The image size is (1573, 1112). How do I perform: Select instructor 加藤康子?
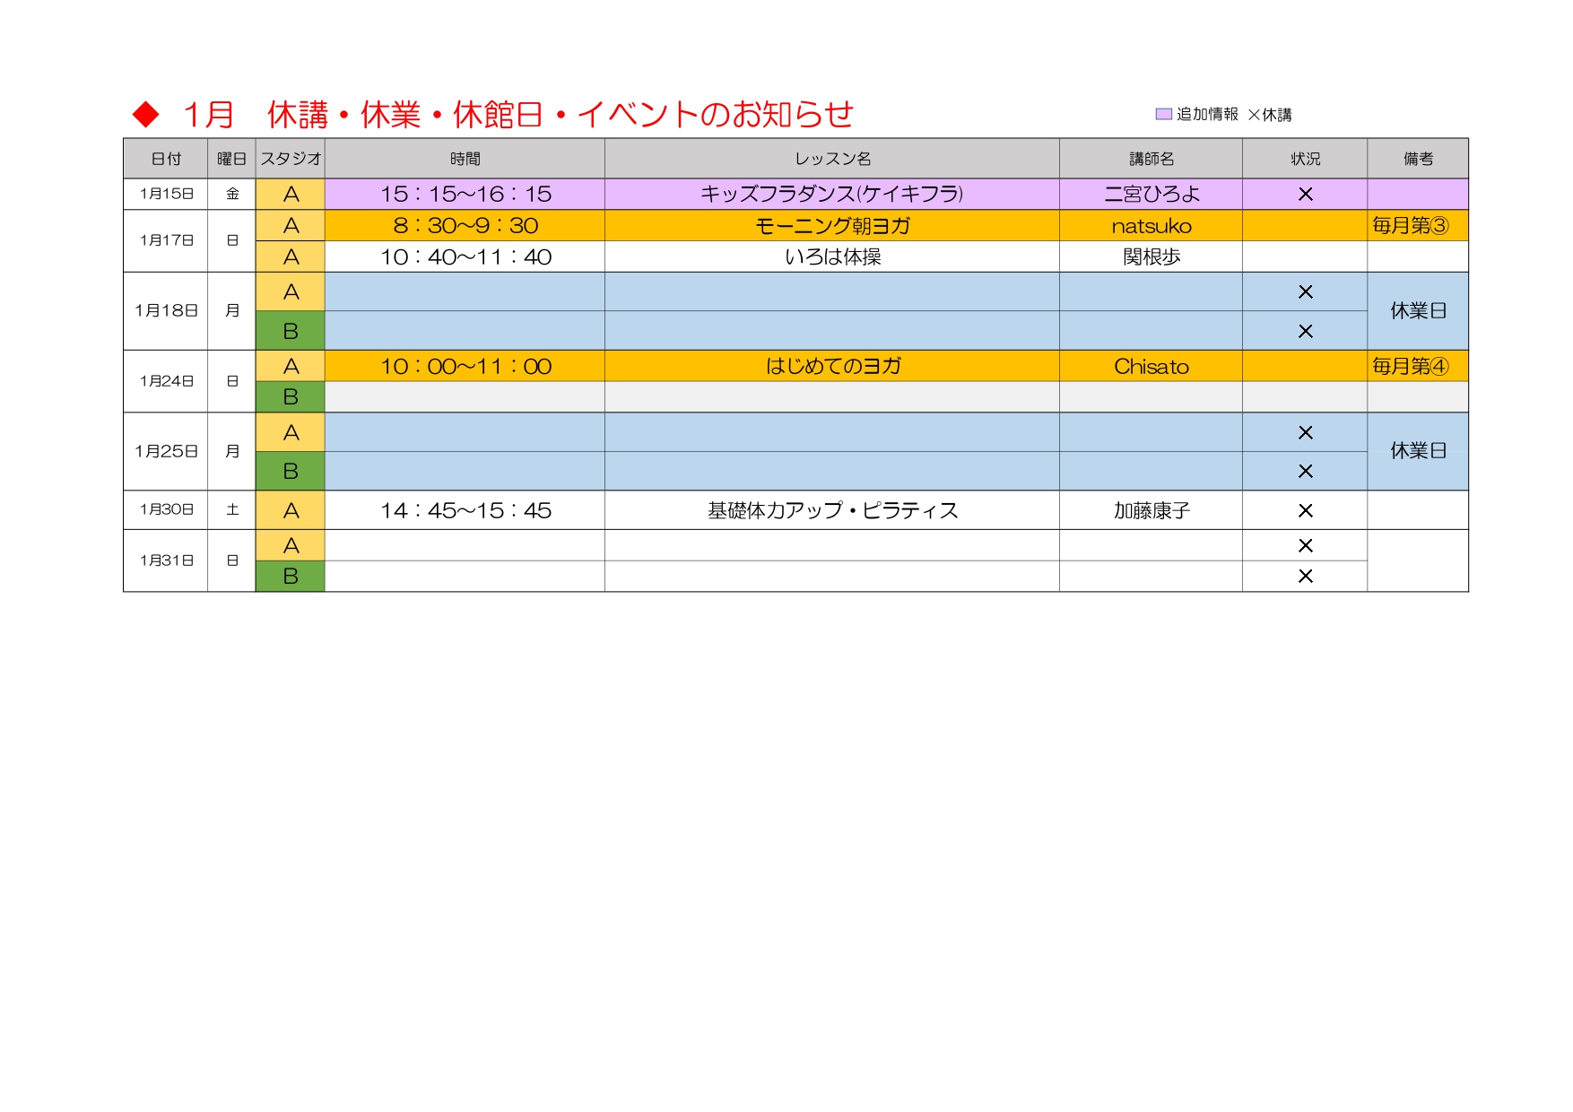click(x=1151, y=509)
